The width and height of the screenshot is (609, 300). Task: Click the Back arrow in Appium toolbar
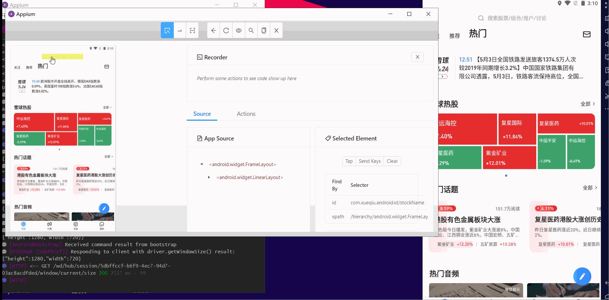point(213,30)
